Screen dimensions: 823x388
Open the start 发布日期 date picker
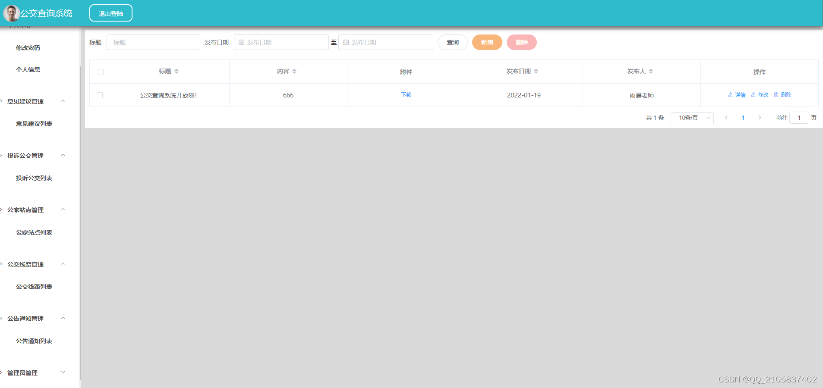click(281, 42)
